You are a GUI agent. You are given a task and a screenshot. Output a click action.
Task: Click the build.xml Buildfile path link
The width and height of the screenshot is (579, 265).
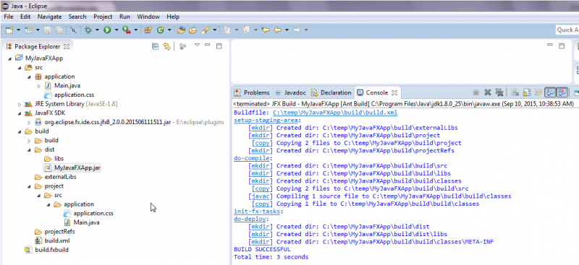coord(335,113)
